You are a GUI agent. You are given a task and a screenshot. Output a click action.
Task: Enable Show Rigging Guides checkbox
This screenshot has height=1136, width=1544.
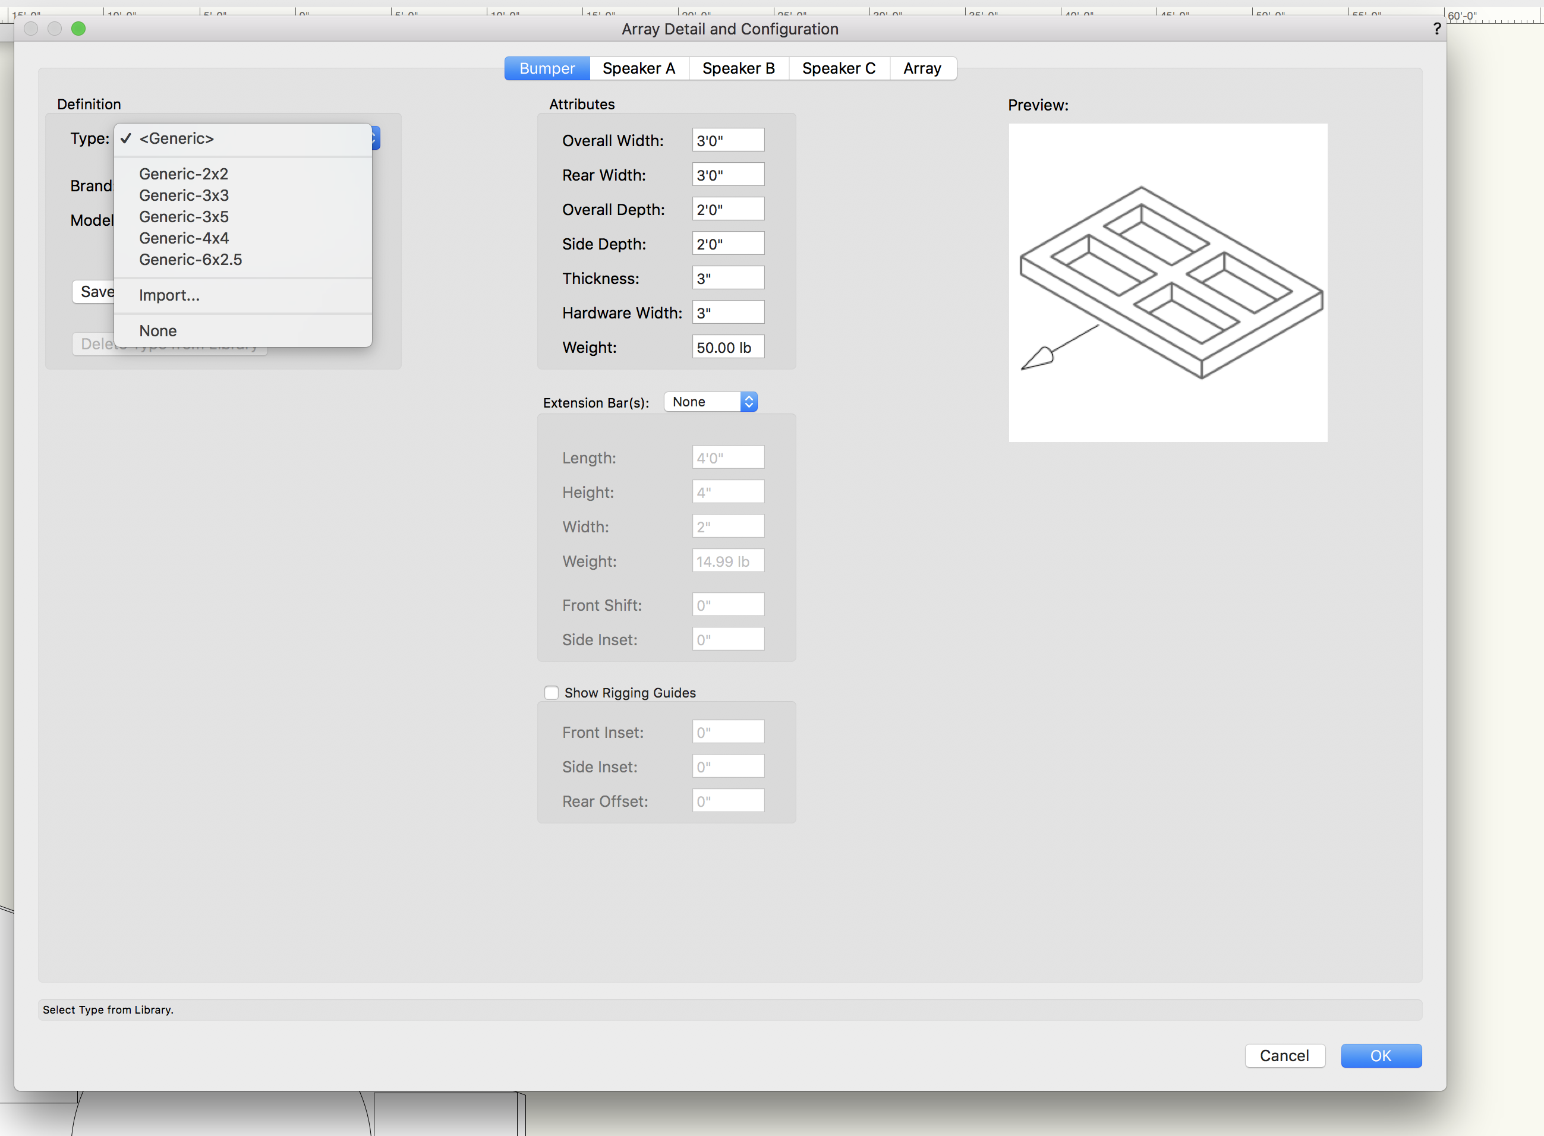point(552,692)
